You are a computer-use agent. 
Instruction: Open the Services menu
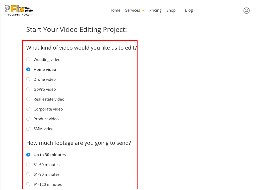[133, 10]
